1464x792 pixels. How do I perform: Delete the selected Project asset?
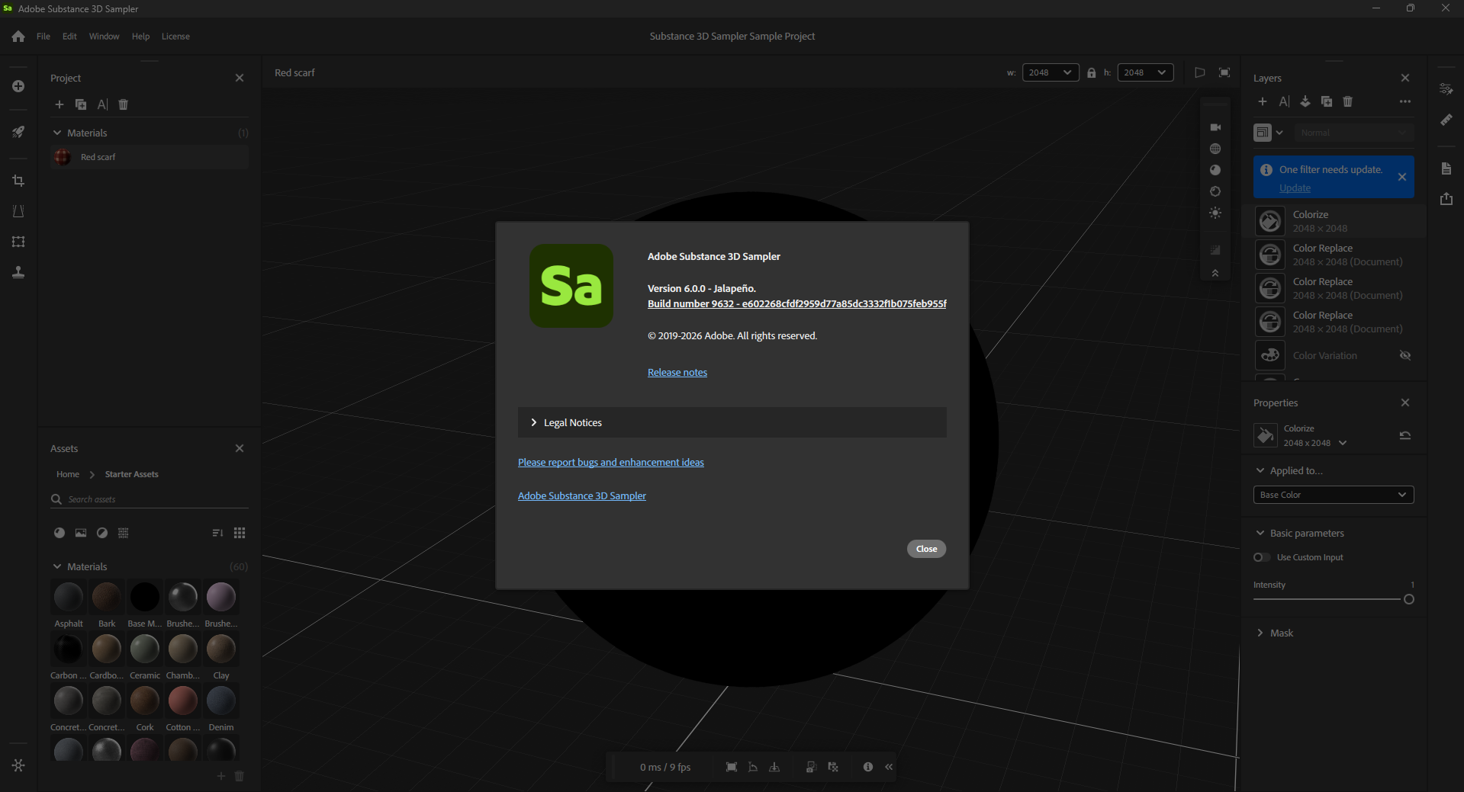pyautogui.click(x=124, y=104)
